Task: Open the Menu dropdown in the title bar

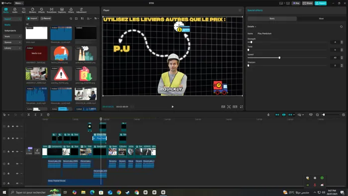Action: tap(19, 3)
